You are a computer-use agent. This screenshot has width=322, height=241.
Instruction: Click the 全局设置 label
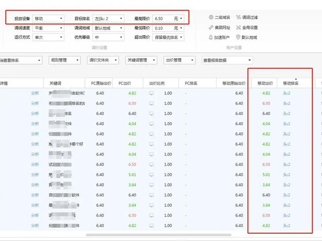tap(250, 27)
